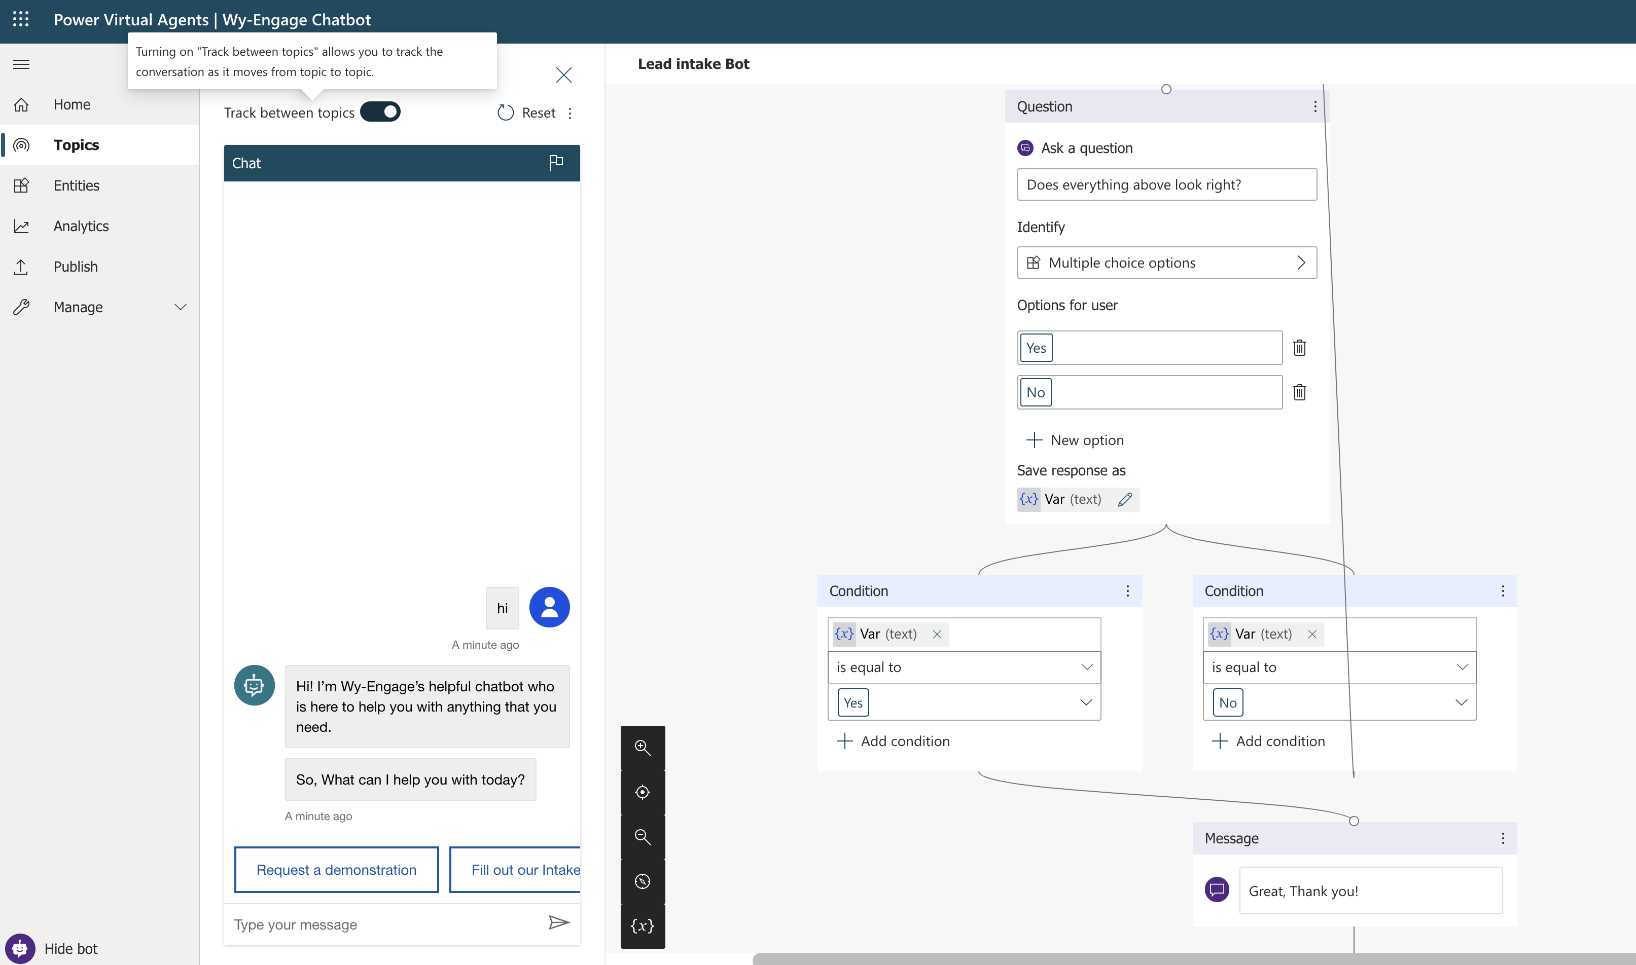Go to Home in sidebar
Screen dimensions: 1636x965
99,104
